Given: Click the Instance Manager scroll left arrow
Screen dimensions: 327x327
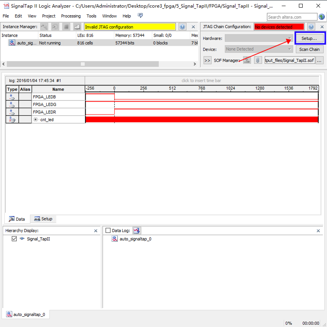Looking at the screenshot, I should click(x=3, y=64).
